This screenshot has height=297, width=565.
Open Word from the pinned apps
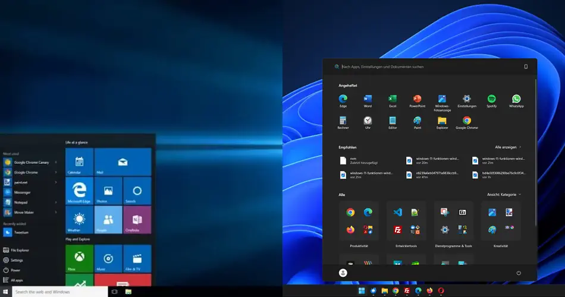(368, 101)
